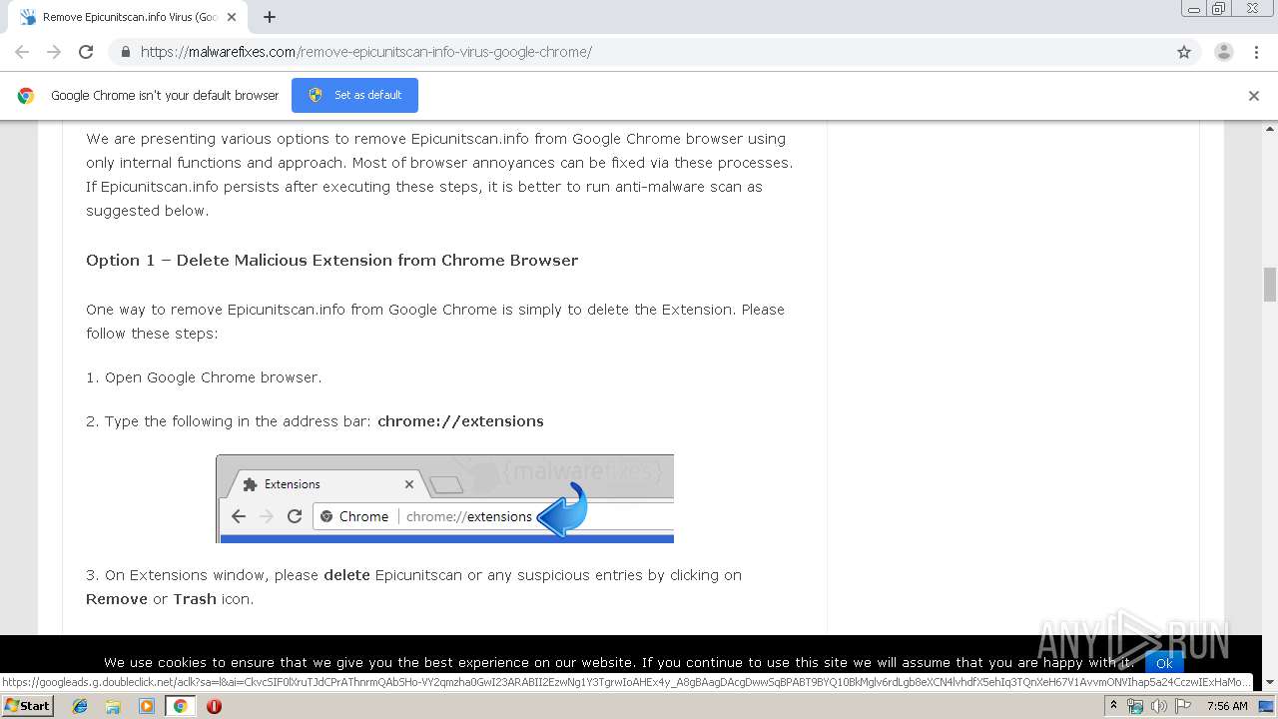Open the Opera browser taskbar icon

click(214, 706)
